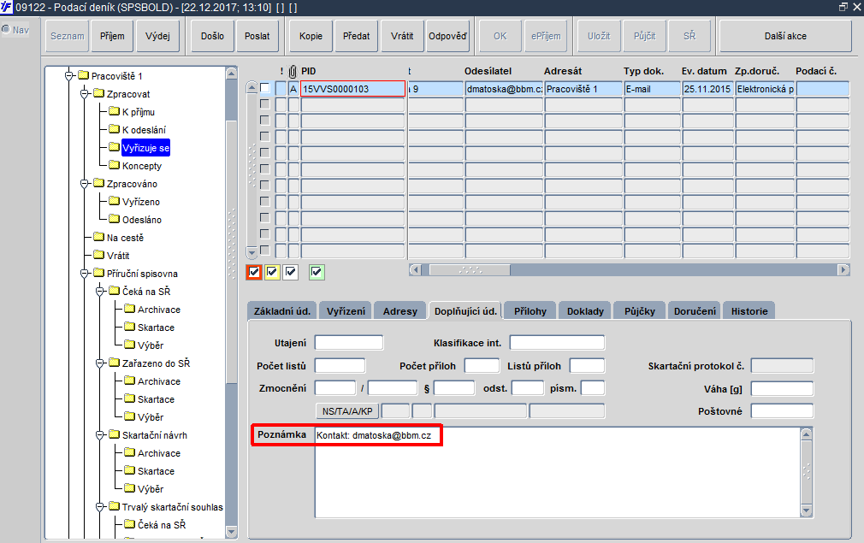Viewport: 864px width, 543px height.
Task: Collapse the Příruční spisovna tree node
Action: (85, 273)
